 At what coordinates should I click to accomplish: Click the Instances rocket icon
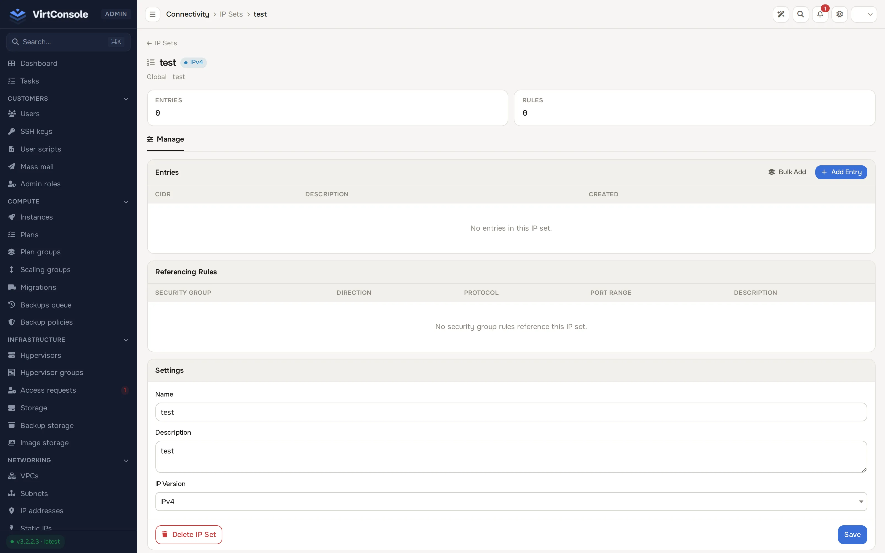click(x=12, y=217)
